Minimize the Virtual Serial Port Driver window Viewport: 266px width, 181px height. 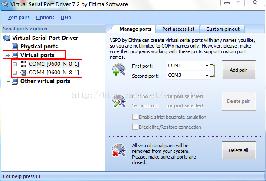[x=227, y=3]
